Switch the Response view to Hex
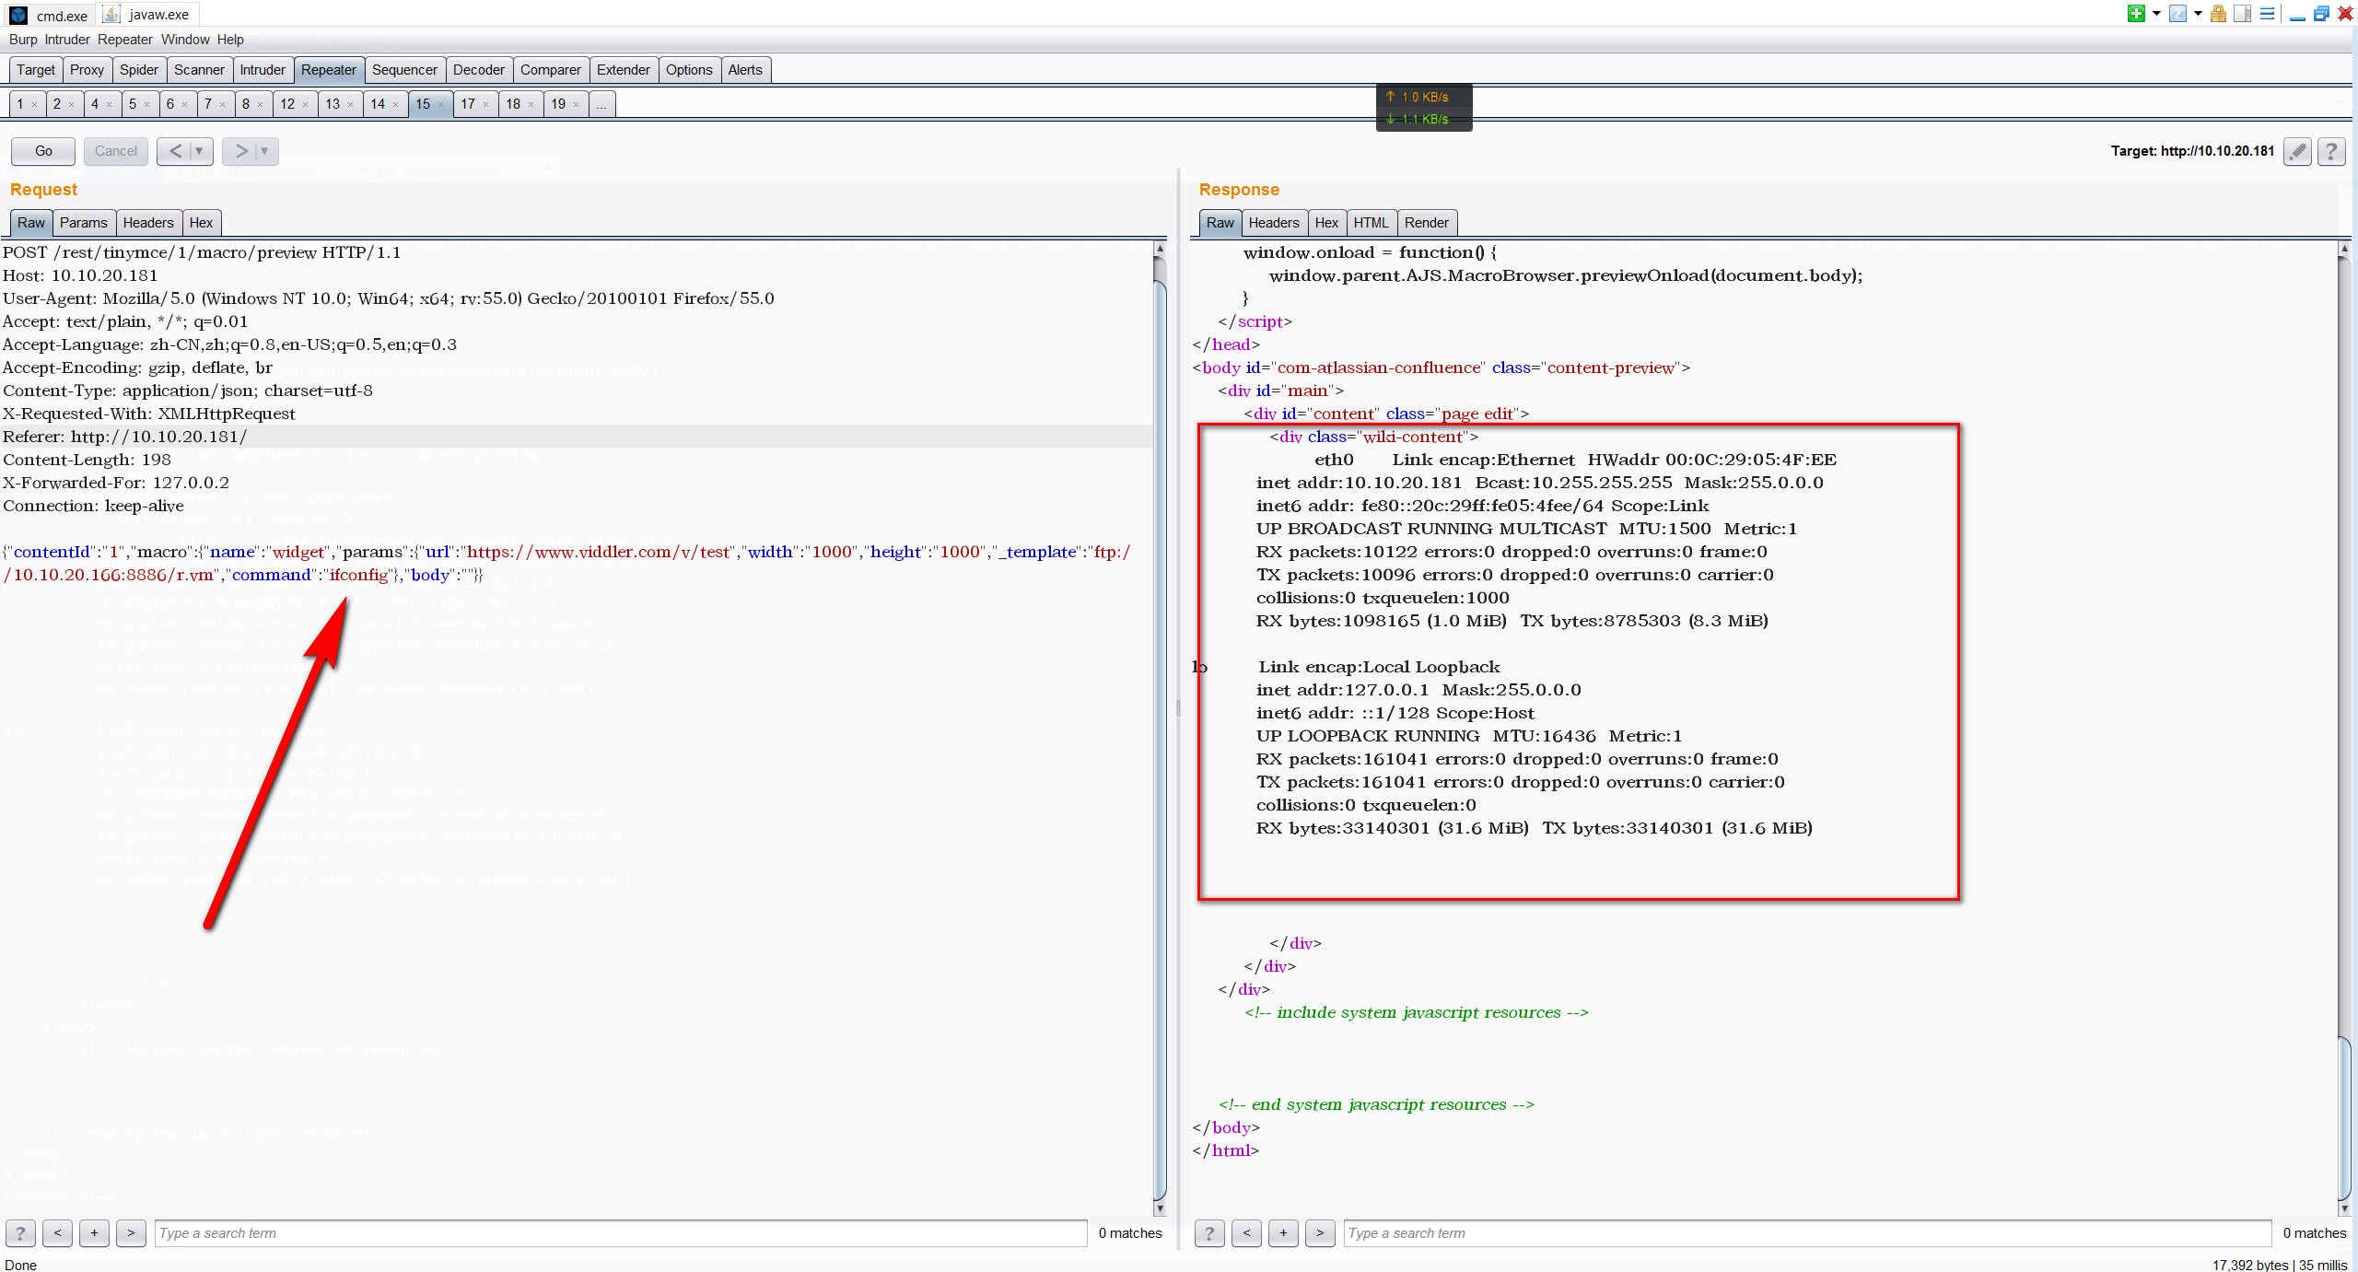This screenshot has width=2358, height=1272. click(1326, 223)
